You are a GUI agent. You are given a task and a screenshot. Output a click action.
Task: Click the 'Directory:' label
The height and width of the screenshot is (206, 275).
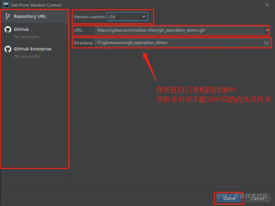pyautogui.click(x=83, y=43)
